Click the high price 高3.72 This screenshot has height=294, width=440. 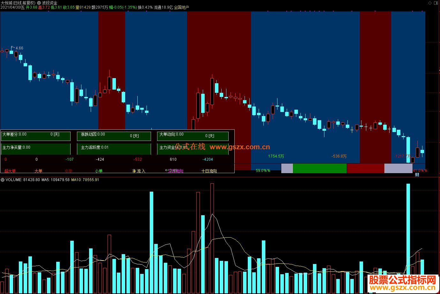[x=44, y=7]
